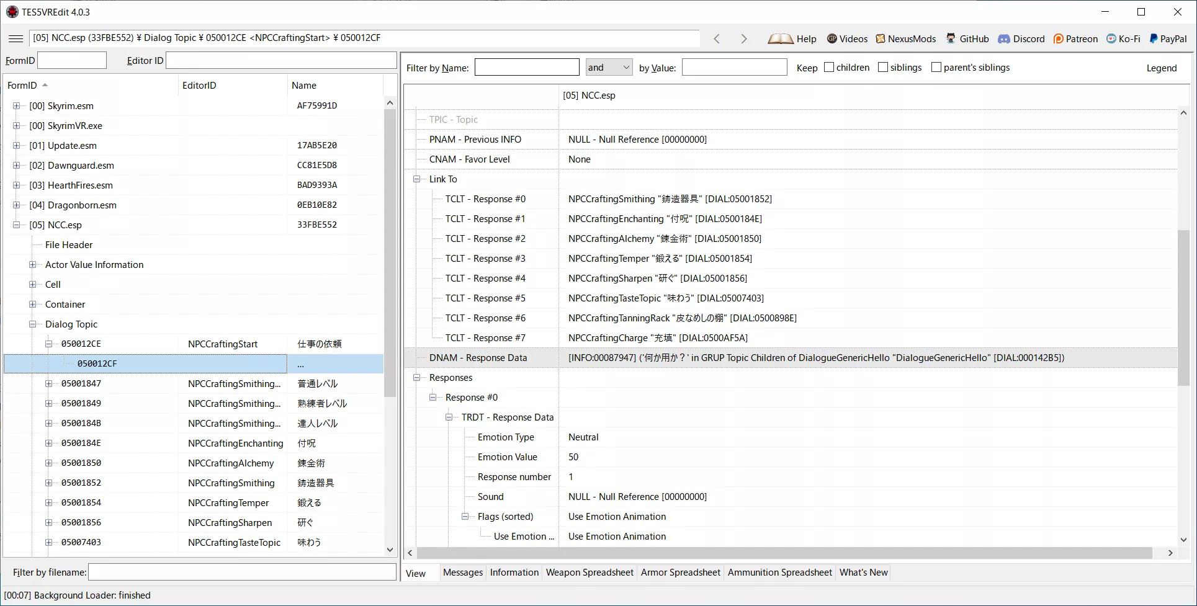Collapse the Dialog Topic node
The image size is (1197, 606).
point(32,324)
